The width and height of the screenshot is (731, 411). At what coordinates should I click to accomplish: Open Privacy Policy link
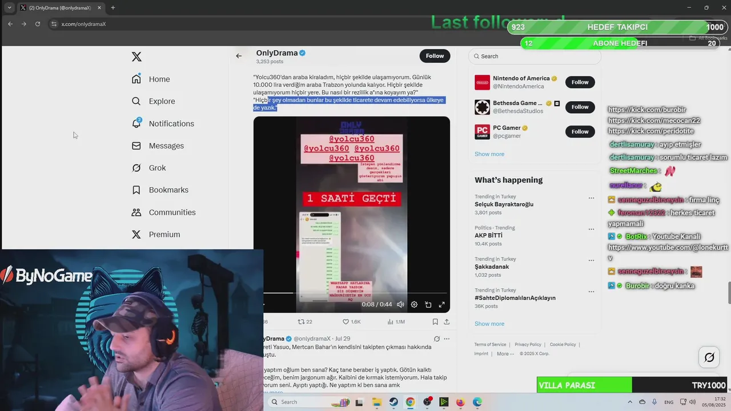pos(528,345)
